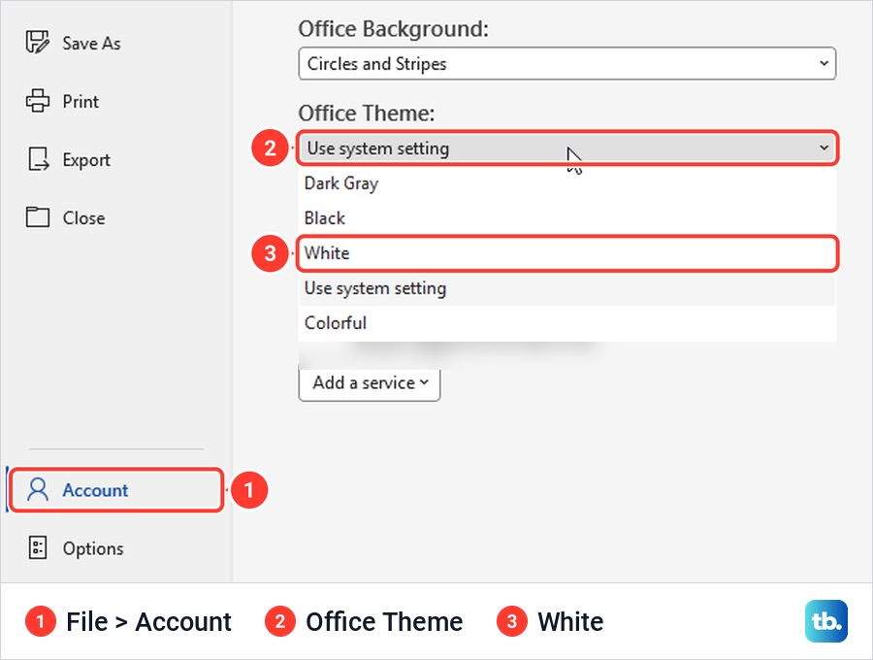
Task: Click the tb. logo icon
Action: [x=826, y=621]
